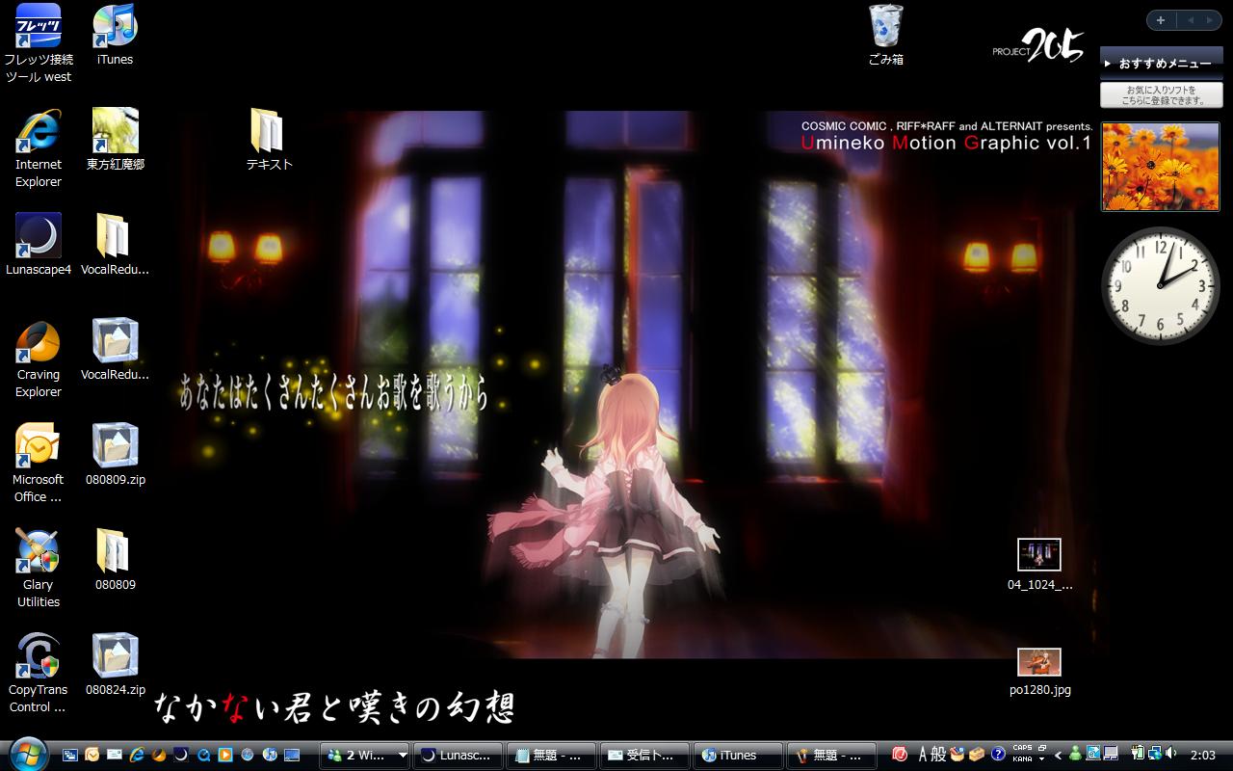Open the Glary Utilities desktop shortcut
This screenshot has width=1233, height=771.
(x=39, y=568)
